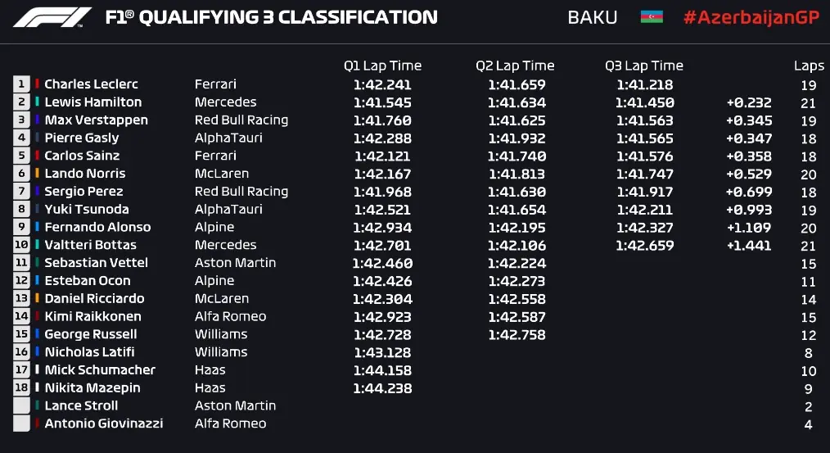The image size is (830, 453).
Task: Click the BAKU location label
Action: click(593, 17)
